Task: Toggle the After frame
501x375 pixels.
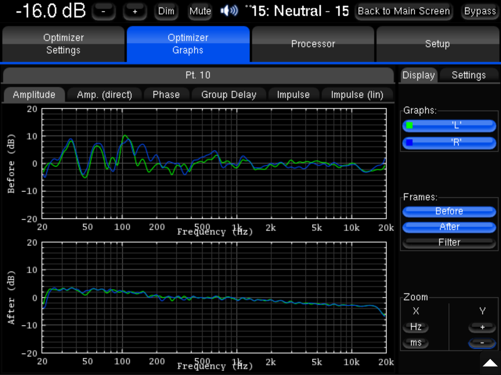Action: 449,227
